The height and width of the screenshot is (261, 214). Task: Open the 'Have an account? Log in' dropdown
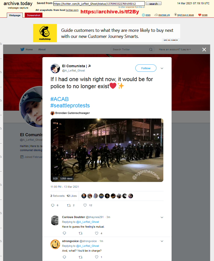[175, 50]
